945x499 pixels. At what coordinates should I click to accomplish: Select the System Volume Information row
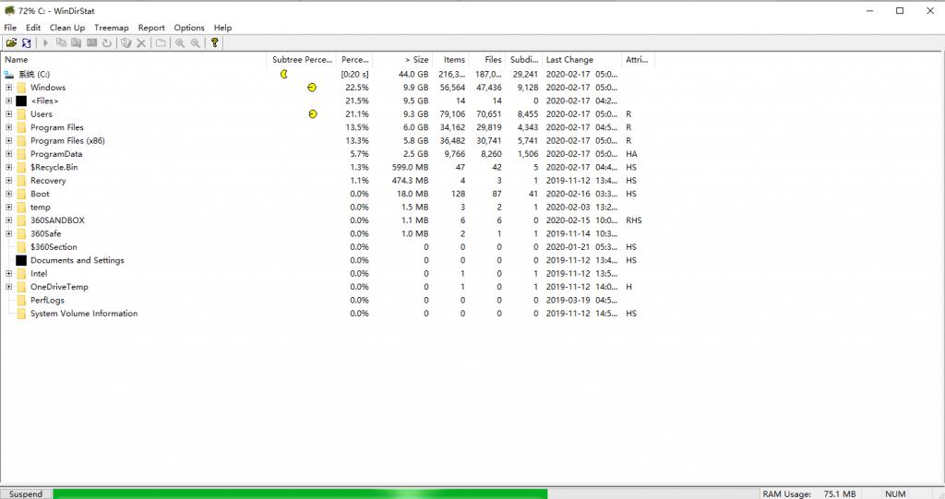(x=328, y=314)
